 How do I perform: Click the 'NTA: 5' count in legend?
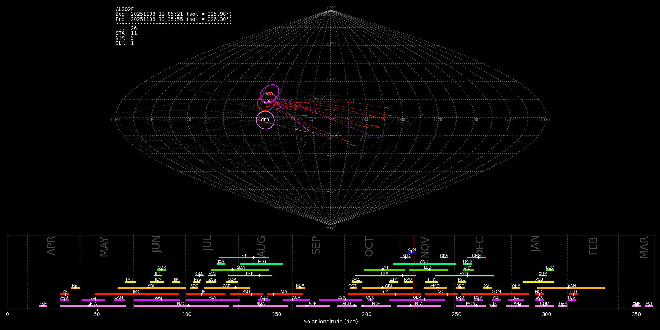pos(125,38)
